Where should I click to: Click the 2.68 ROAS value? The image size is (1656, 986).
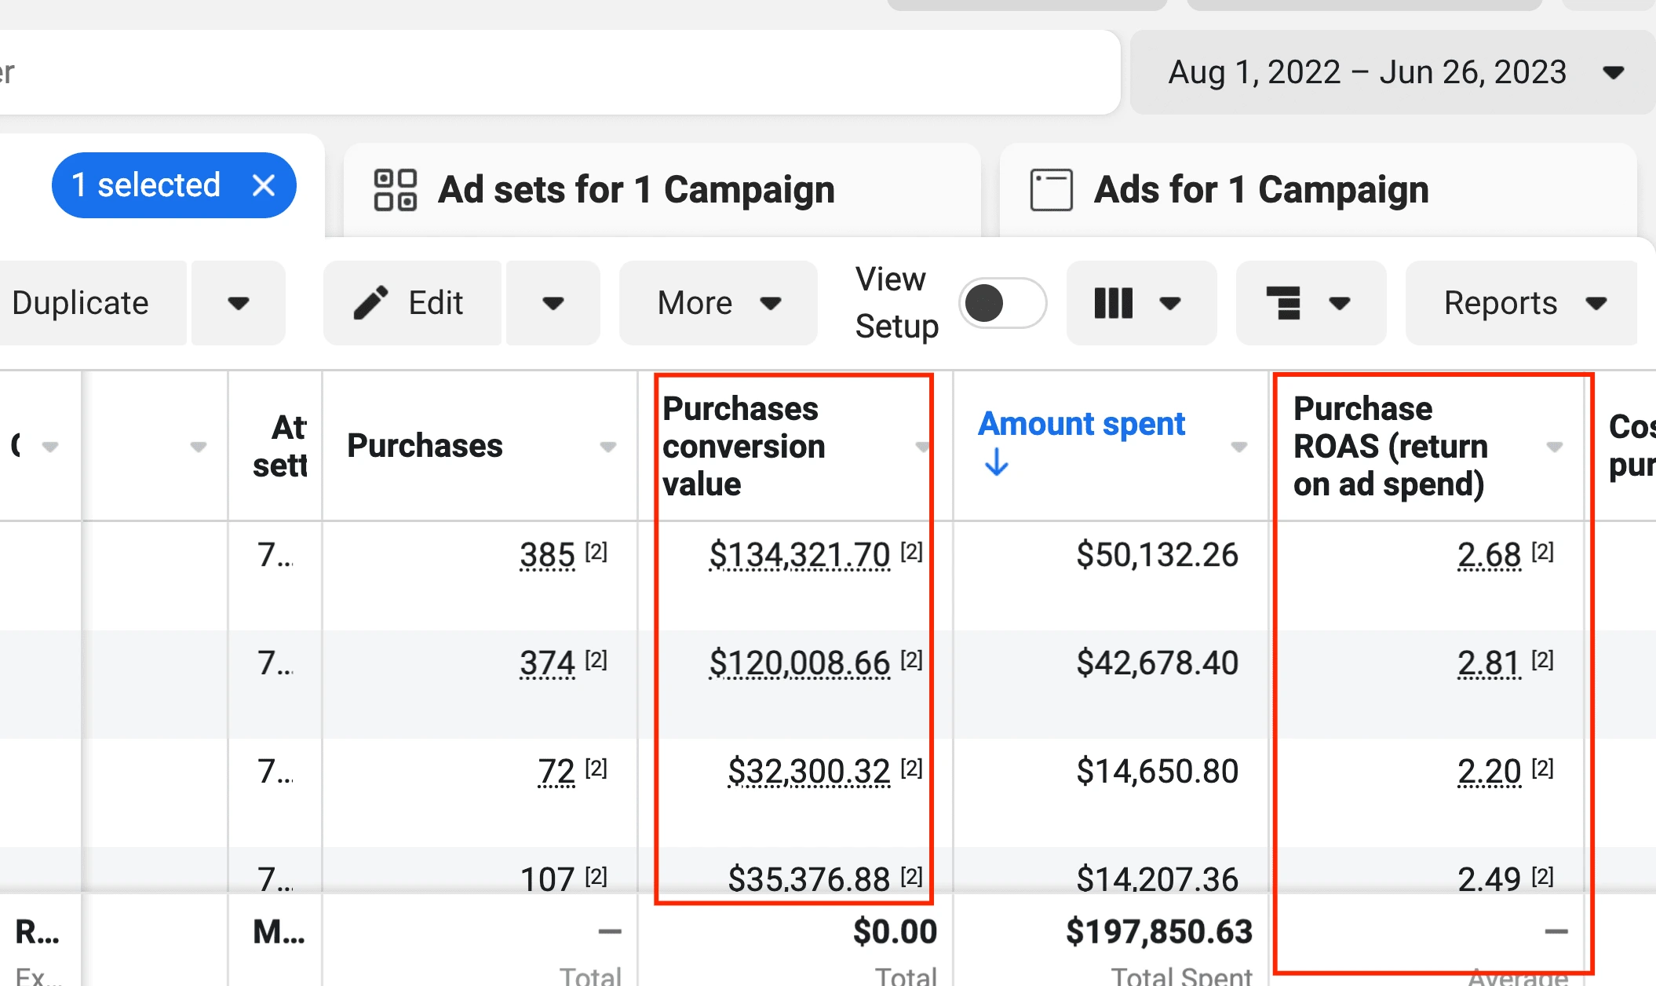coord(1490,555)
